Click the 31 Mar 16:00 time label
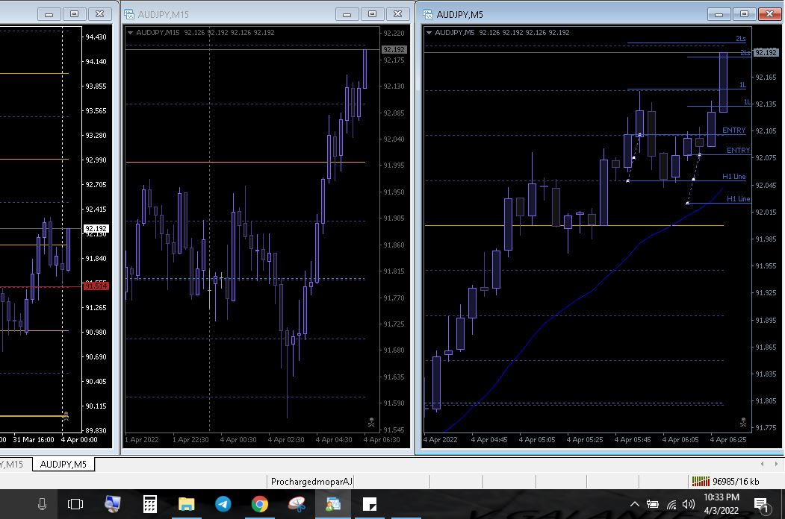The width and height of the screenshot is (785, 519). click(34, 439)
